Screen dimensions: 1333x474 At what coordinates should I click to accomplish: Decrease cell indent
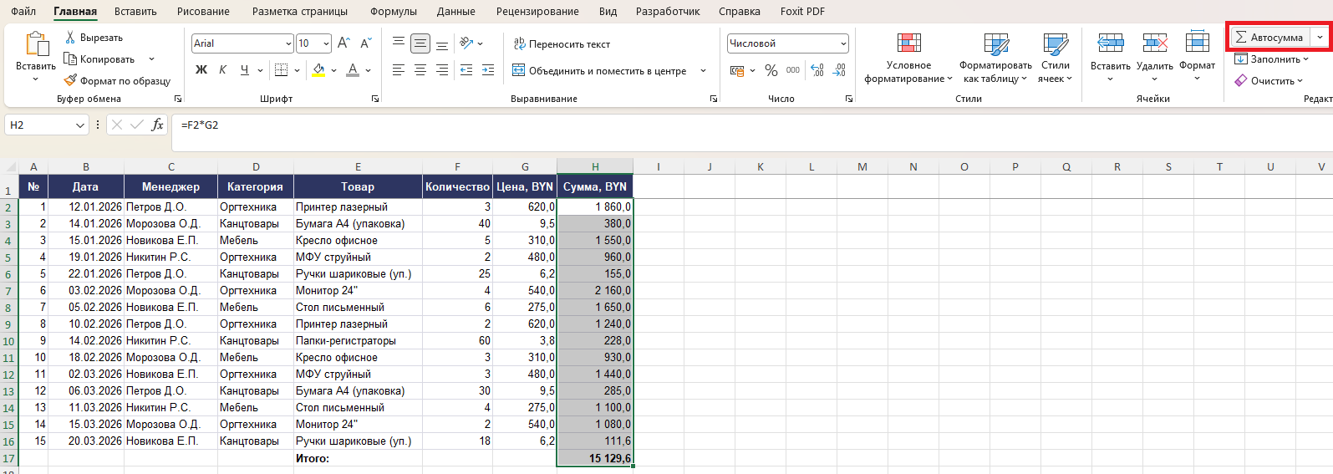click(x=466, y=70)
